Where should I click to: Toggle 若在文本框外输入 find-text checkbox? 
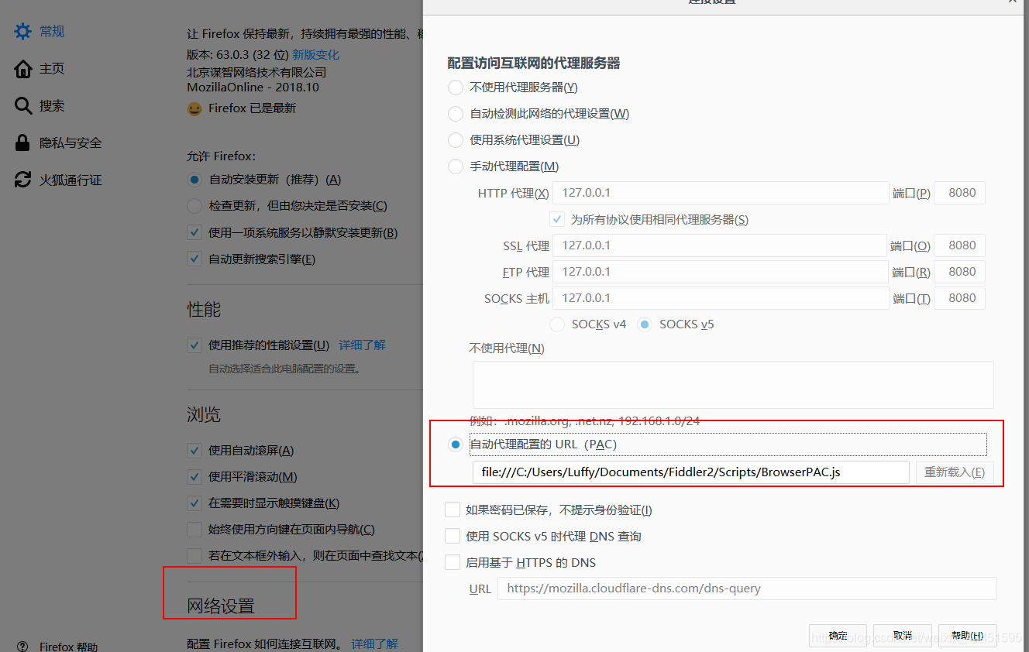194,556
